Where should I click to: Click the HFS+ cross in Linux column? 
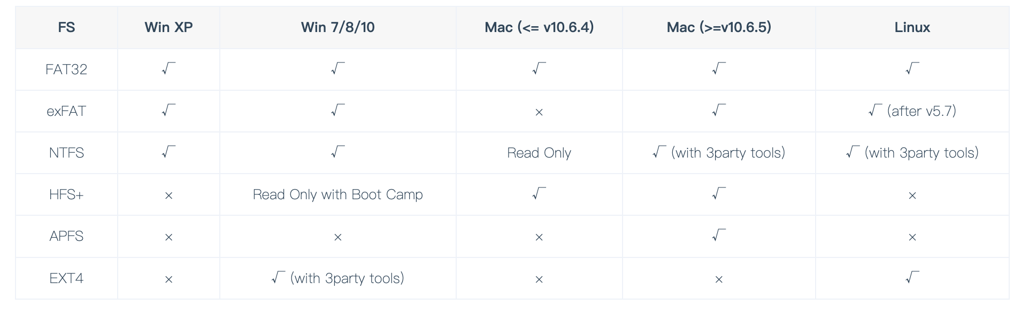912,195
